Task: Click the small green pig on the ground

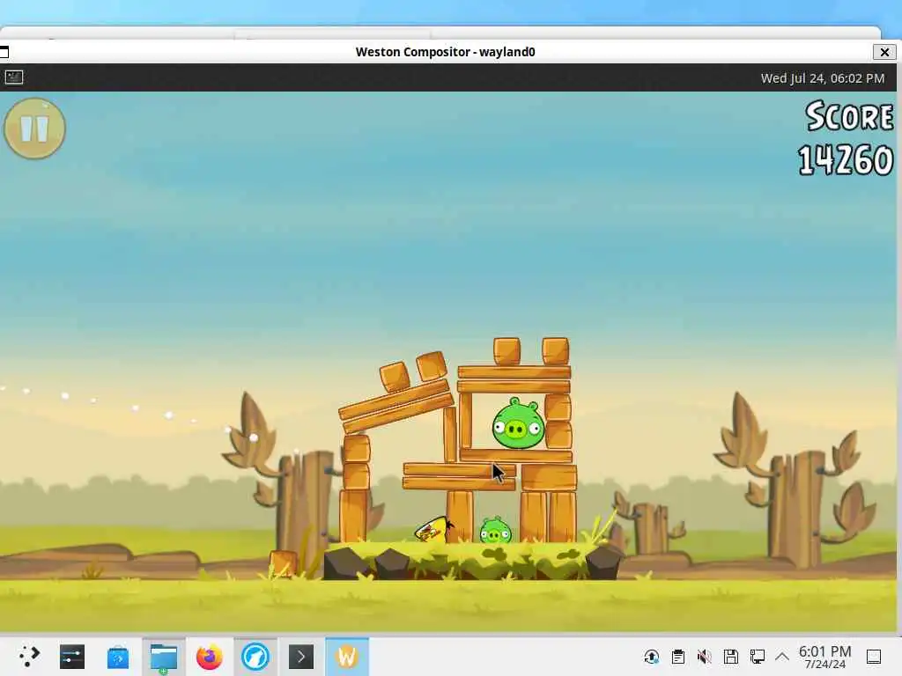Action: [495, 530]
